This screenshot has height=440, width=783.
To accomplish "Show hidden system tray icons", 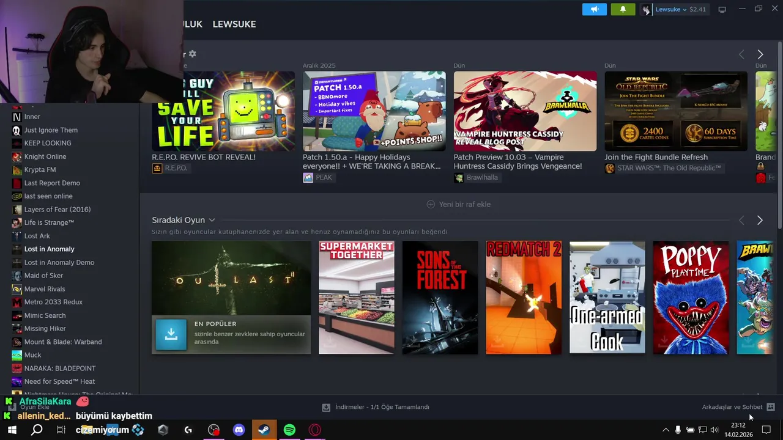I will point(666,430).
